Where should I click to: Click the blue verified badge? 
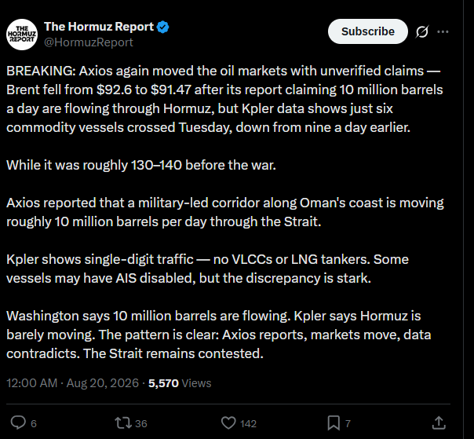tap(163, 27)
